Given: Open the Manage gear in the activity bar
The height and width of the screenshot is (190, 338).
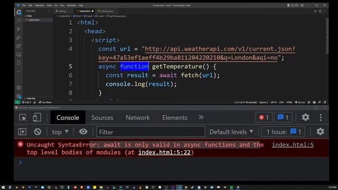Looking at the screenshot, I should click(x=19, y=96).
